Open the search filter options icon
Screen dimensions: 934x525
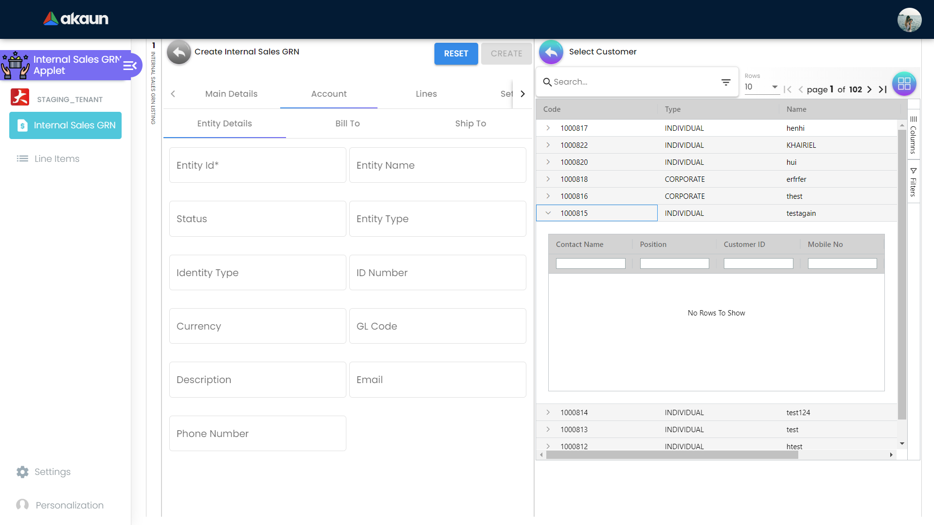click(726, 82)
